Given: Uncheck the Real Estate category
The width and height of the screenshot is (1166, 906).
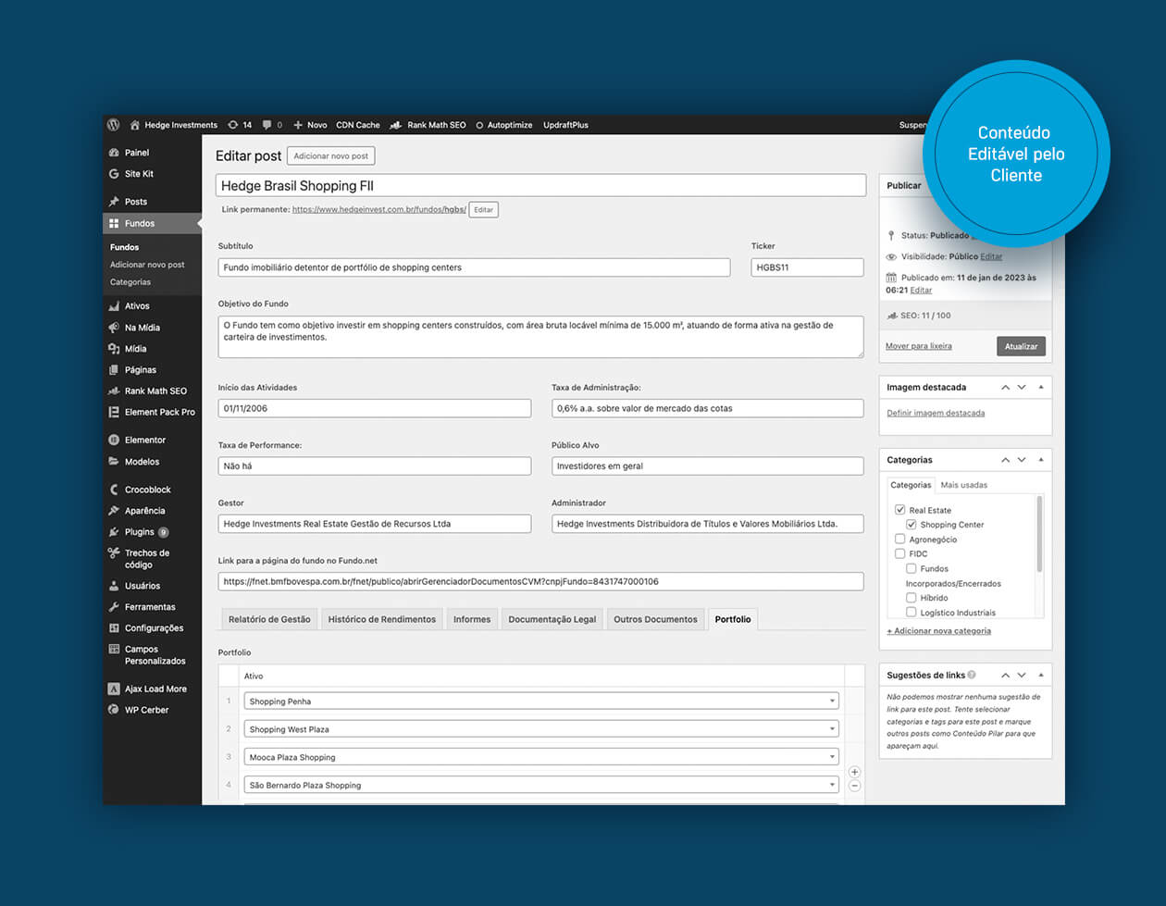Looking at the screenshot, I should [x=899, y=510].
